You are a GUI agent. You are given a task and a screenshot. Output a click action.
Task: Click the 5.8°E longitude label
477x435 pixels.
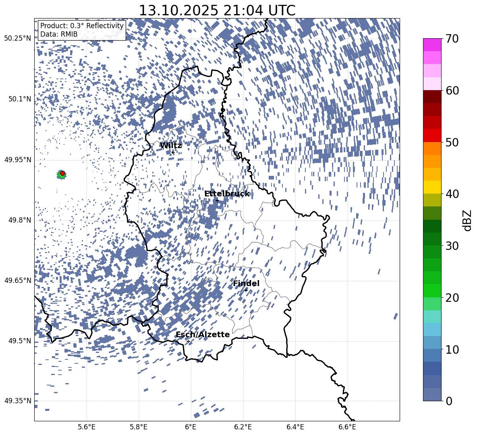tap(139, 427)
